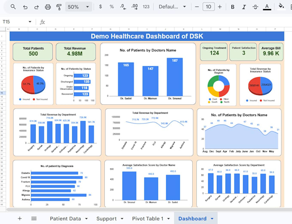Click the Migrane bar in Diagnosis chart

coord(59,195)
